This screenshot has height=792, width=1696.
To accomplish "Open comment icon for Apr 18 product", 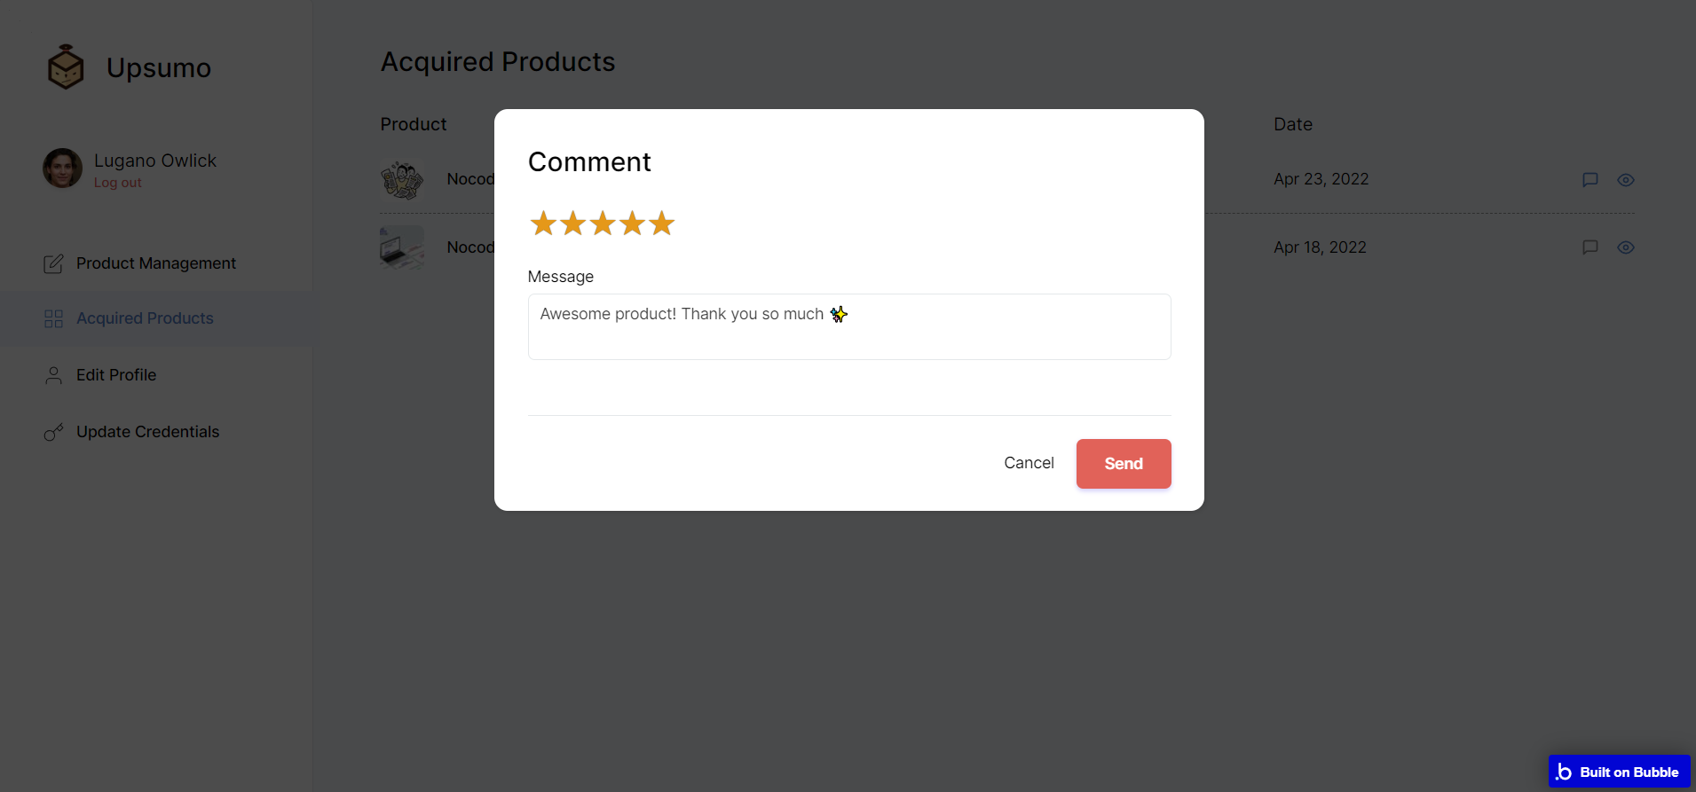I will pyautogui.click(x=1590, y=247).
